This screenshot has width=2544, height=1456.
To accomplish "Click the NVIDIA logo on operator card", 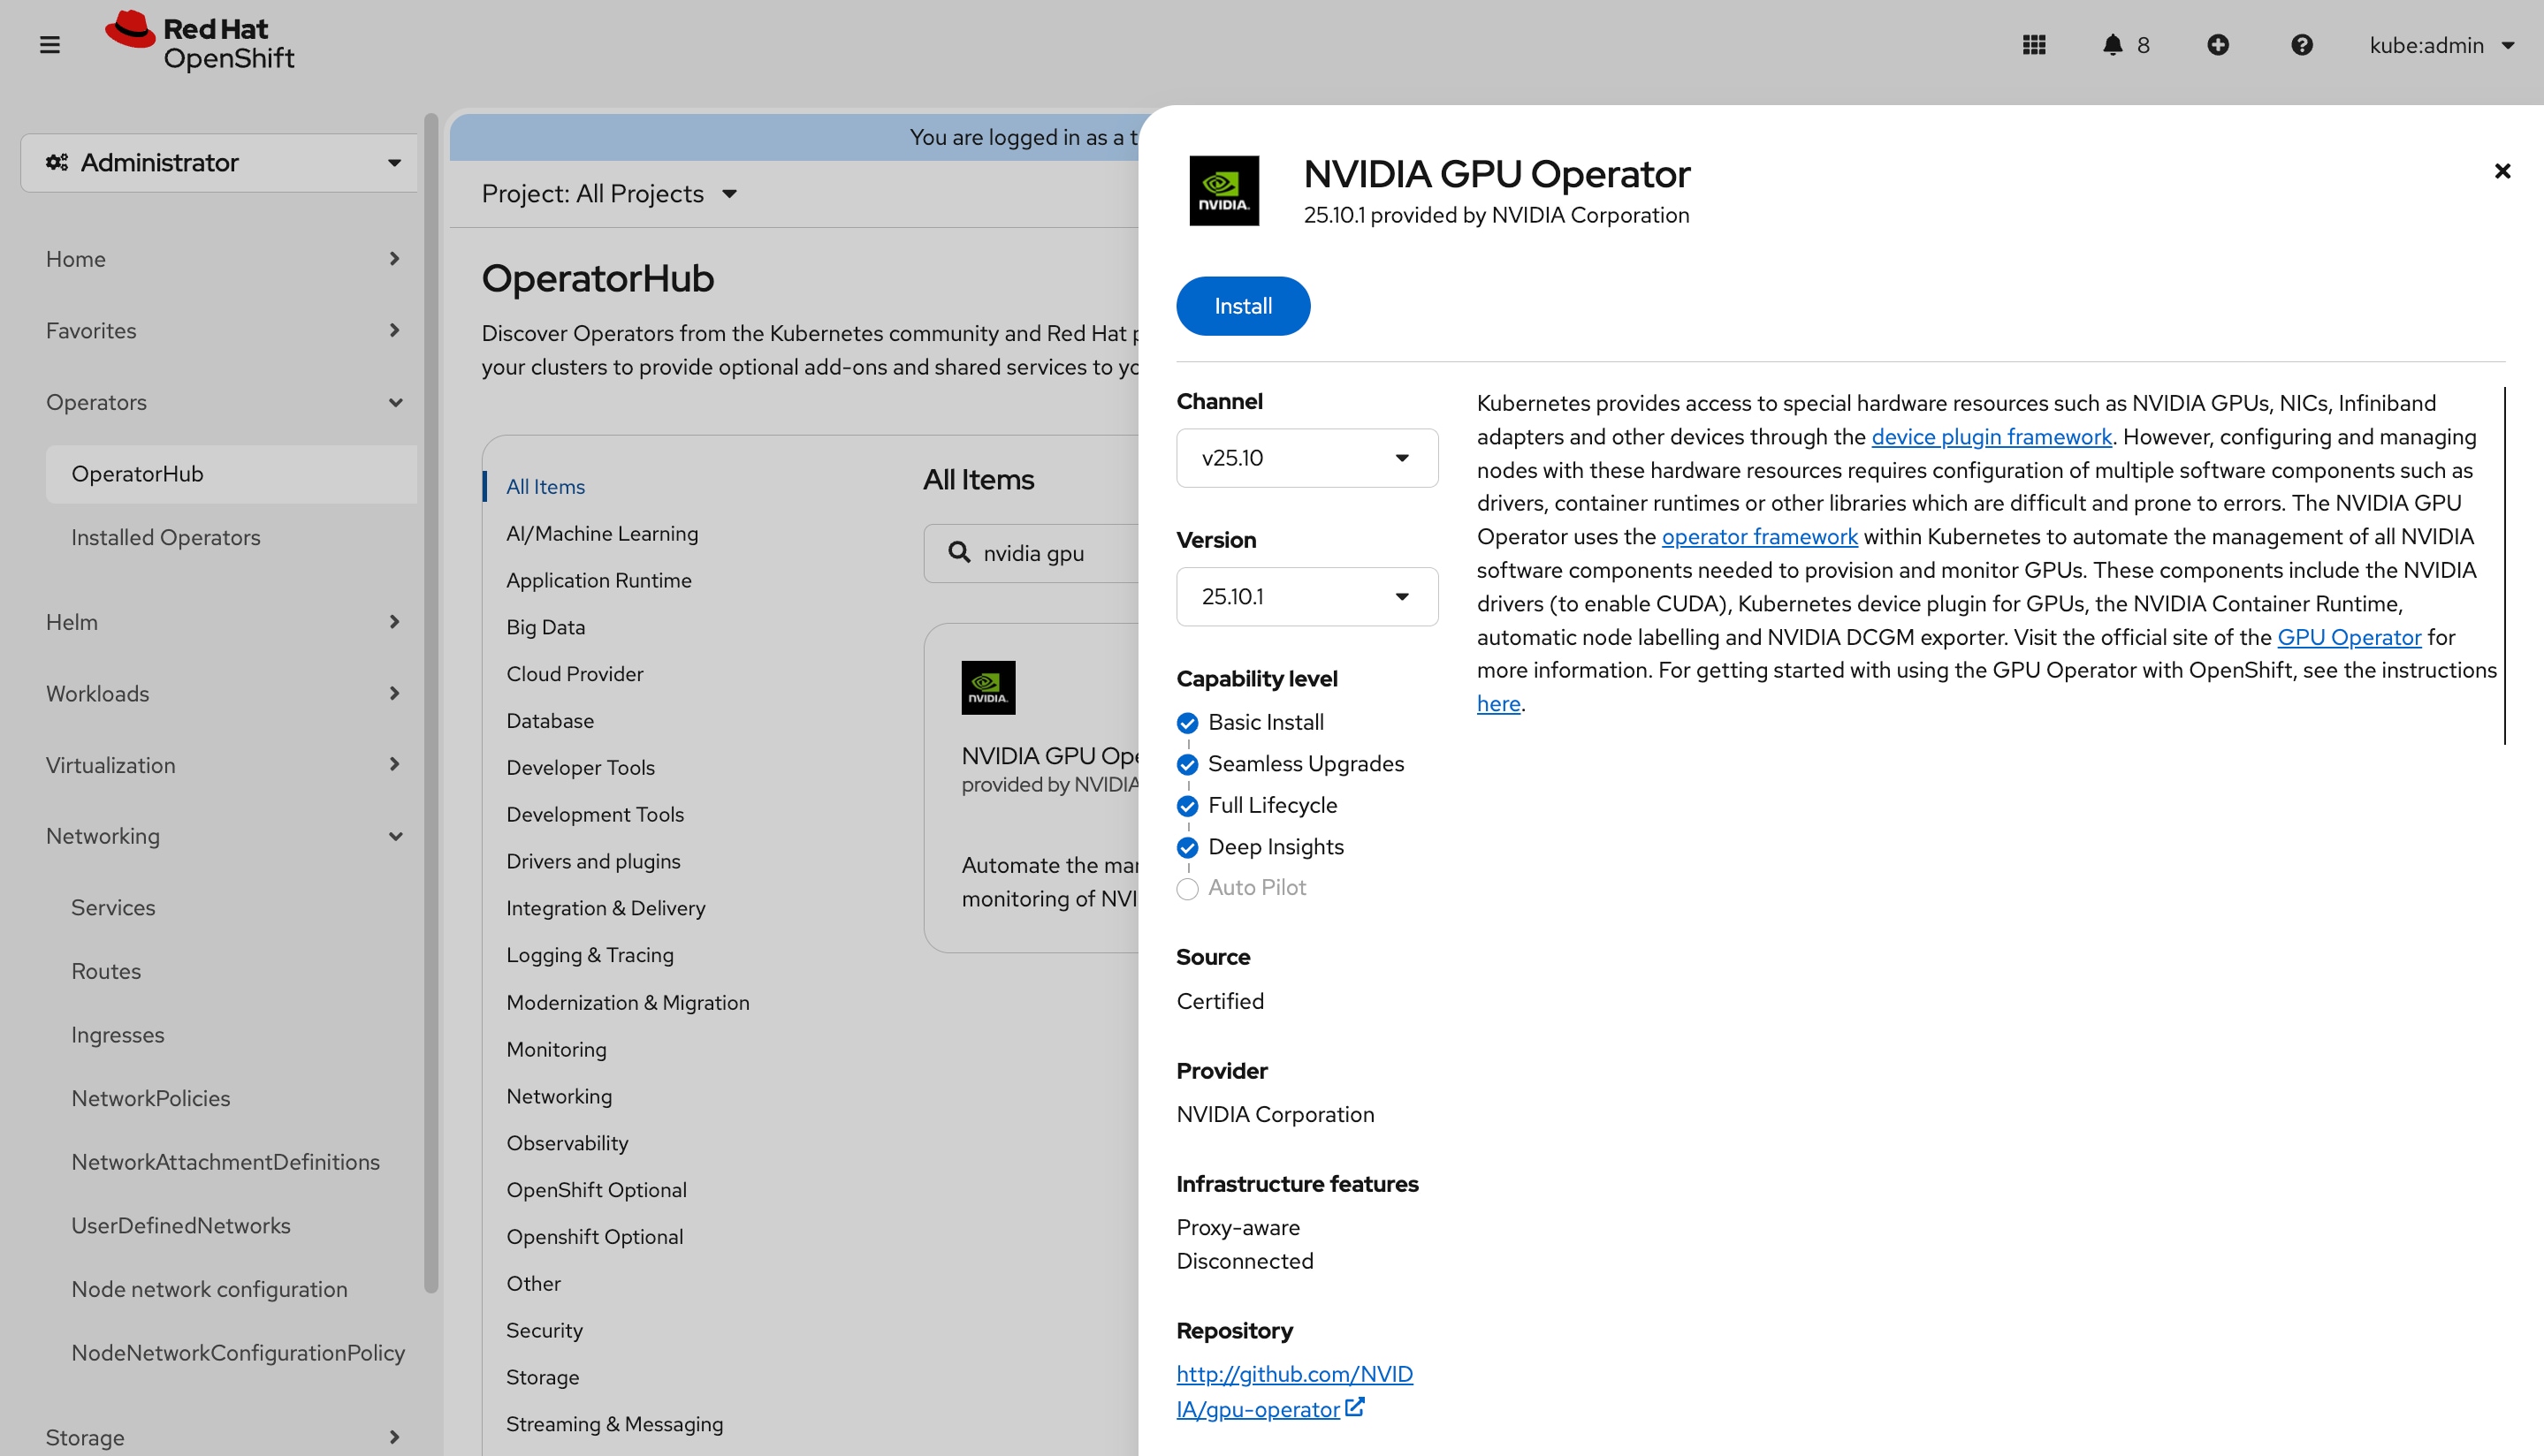I will click(x=987, y=687).
